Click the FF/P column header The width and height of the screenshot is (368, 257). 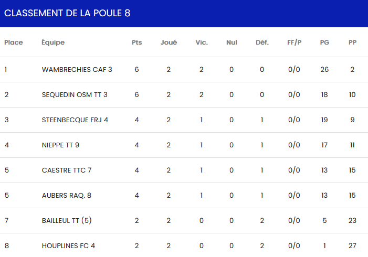click(x=294, y=42)
